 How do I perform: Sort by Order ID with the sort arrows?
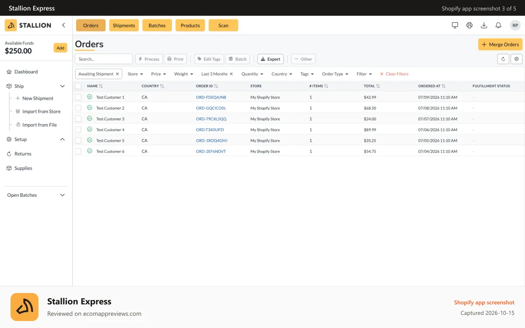[x=216, y=86]
